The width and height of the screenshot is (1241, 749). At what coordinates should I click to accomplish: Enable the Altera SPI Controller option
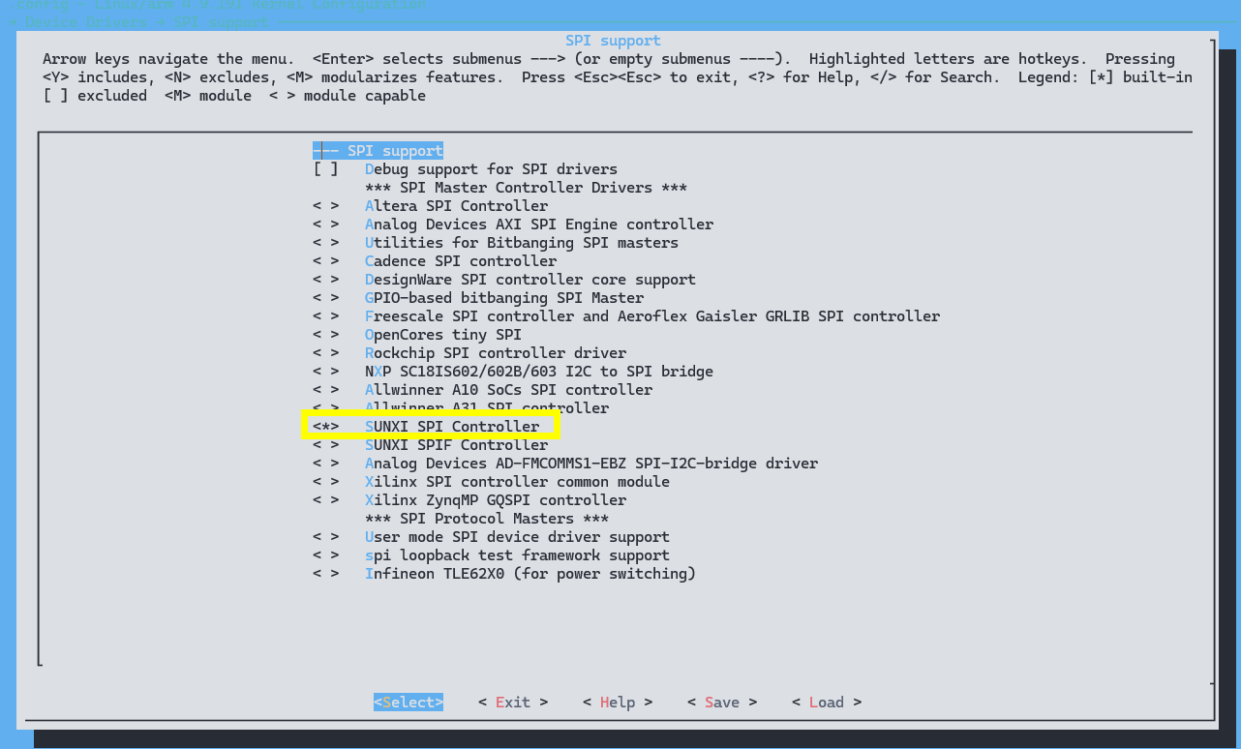pyautogui.click(x=325, y=206)
